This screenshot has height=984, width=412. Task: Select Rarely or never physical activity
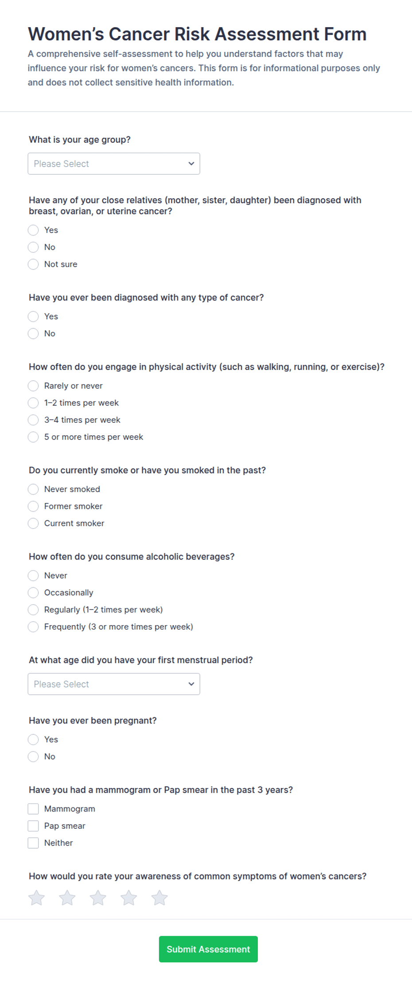(x=33, y=386)
